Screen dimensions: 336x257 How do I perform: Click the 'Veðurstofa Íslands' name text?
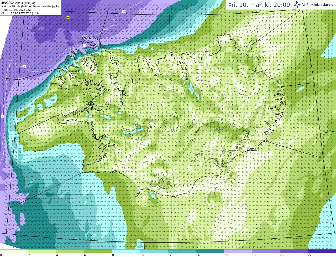(317, 5)
